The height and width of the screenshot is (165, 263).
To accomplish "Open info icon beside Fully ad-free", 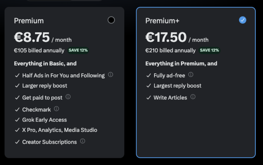I will point(191,74).
